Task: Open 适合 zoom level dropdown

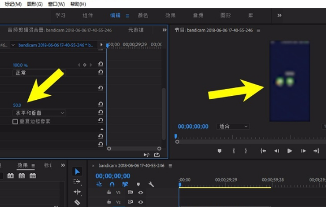Action: click(233, 126)
